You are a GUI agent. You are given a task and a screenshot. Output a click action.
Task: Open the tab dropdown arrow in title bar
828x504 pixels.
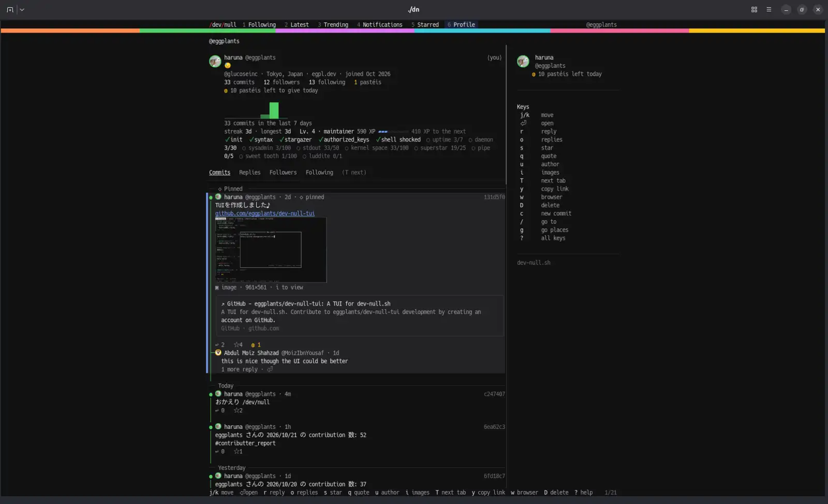coord(22,9)
